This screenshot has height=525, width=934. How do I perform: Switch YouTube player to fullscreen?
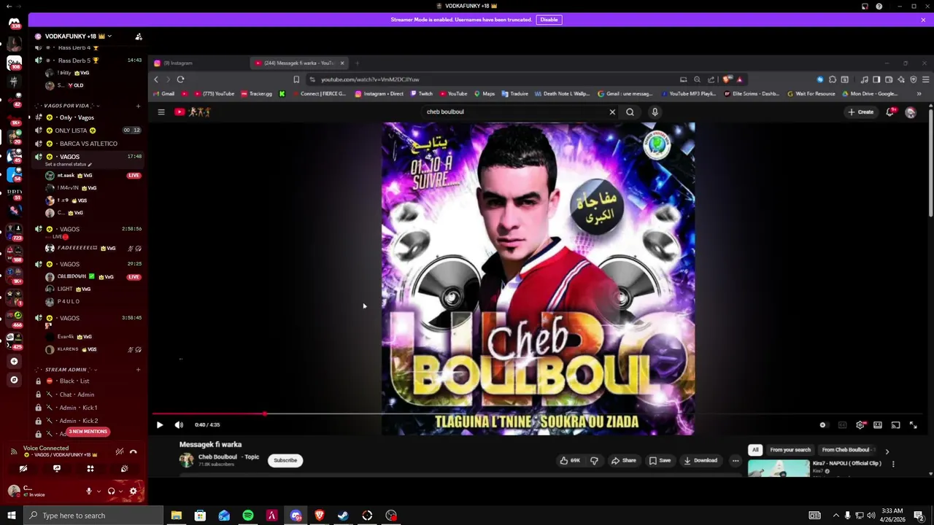[913, 425]
